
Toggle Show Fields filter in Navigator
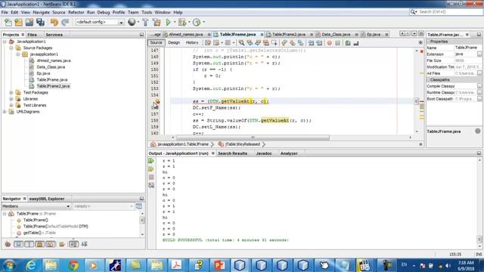[x=18, y=244]
